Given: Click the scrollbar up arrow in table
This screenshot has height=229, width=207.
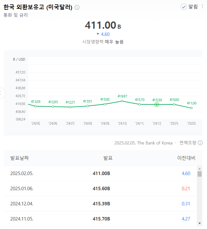Looking at the screenshot, I should tap(199, 169).
